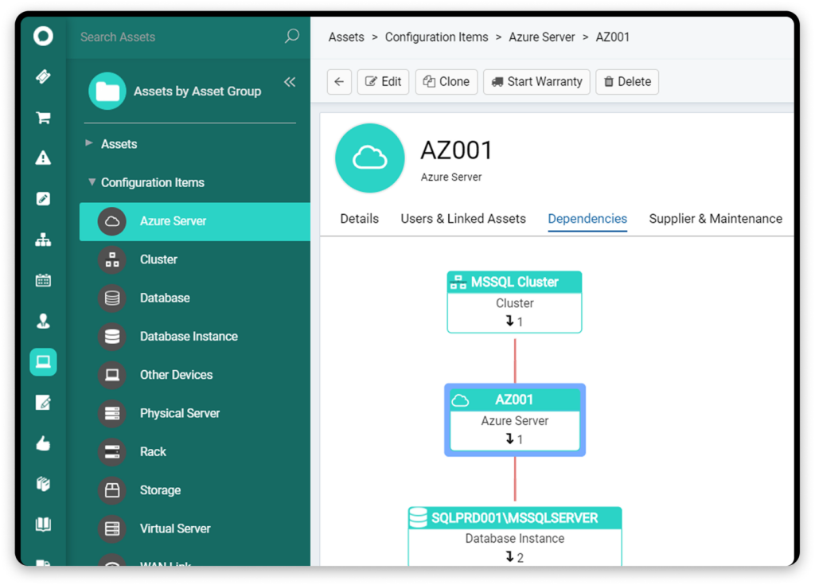Viewport: 815px width, 585px height.
Task: Open the warning triangle sidebar icon
Action: click(43, 158)
